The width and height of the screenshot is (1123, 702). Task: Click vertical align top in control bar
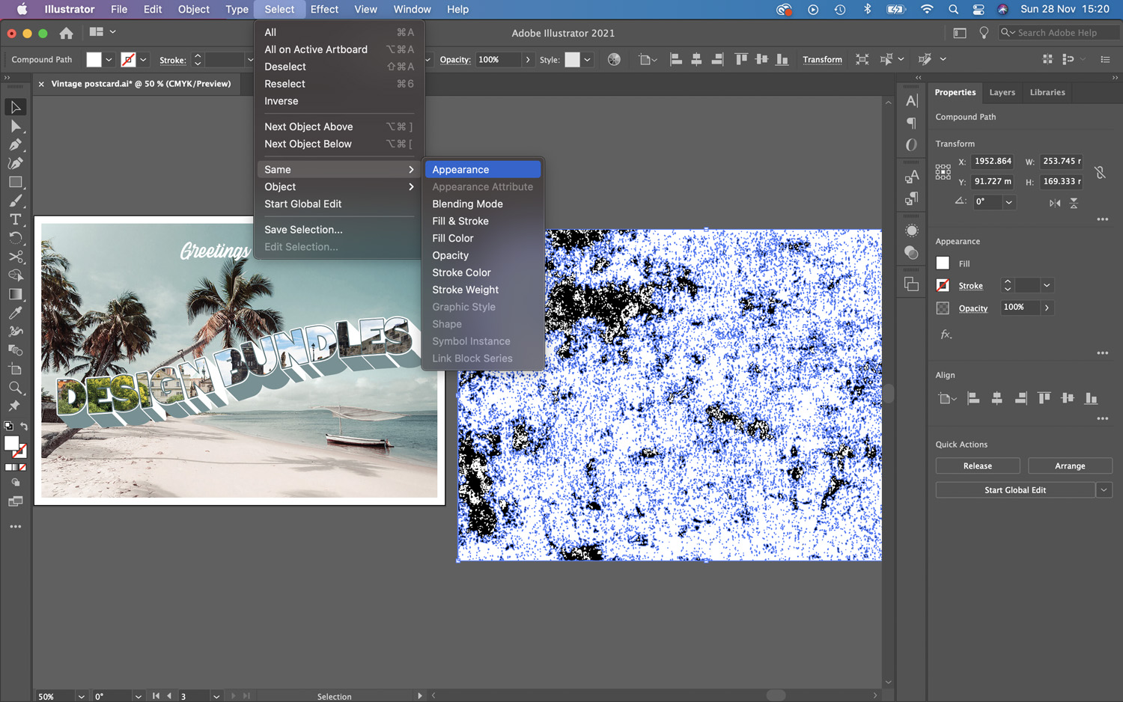pos(741,59)
